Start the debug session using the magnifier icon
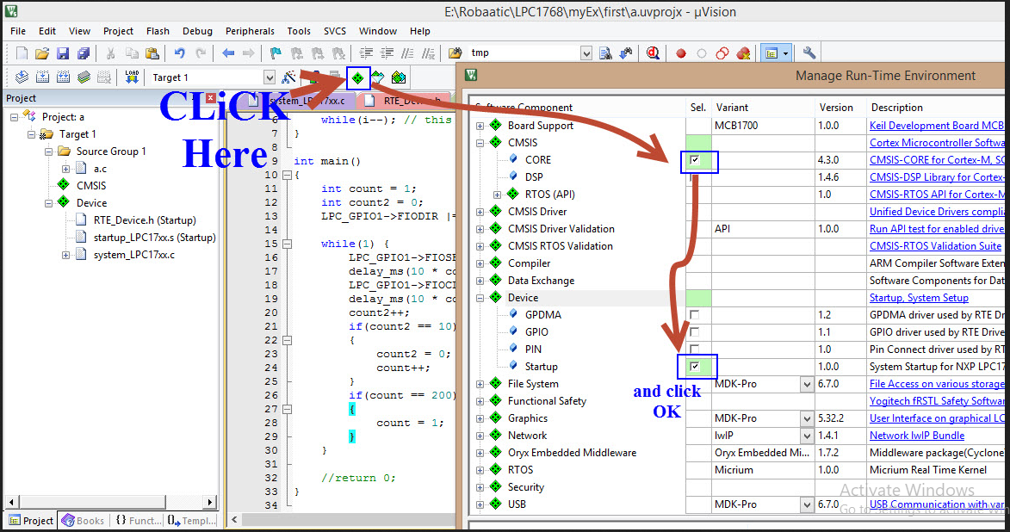1010x532 pixels. click(654, 53)
